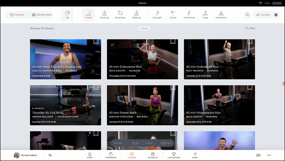Open the 45 min Heat It Up Run class
The height and width of the screenshot is (161, 285).
(x=66, y=59)
